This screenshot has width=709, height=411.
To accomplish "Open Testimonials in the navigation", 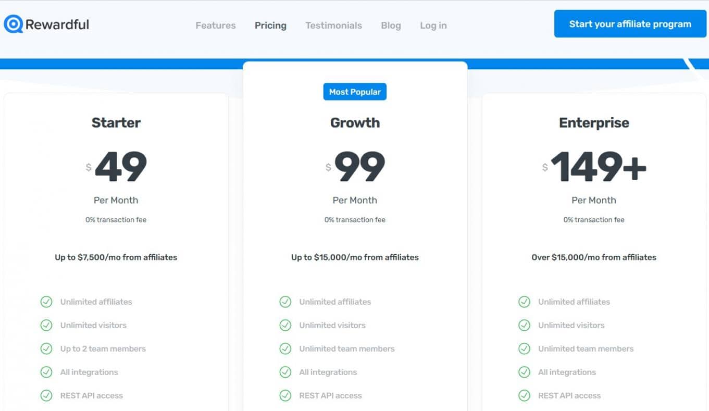I will tap(333, 26).
